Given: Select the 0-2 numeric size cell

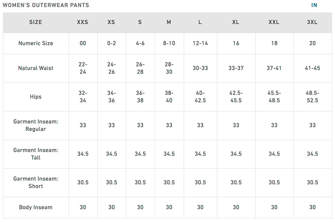Looking at the screenshot, I should [x=112, y=43].
